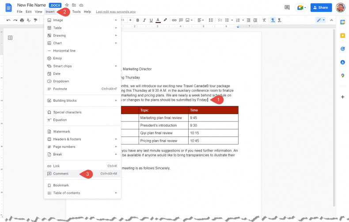Open Google Calendar side panel icon
The height and width of the screenshot is (222, 349).
pos(342,22)
